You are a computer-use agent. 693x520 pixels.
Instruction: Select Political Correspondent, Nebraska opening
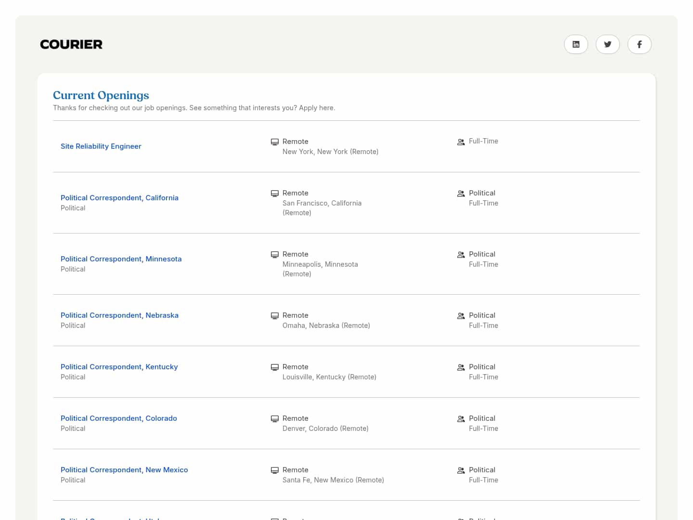coord(119,315)
